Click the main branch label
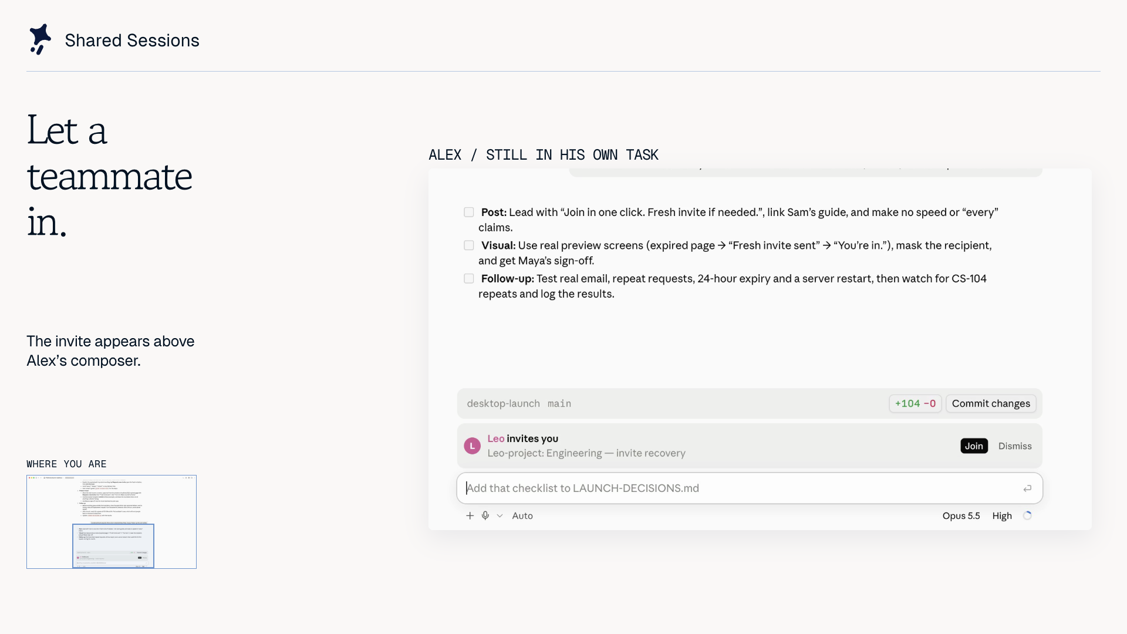 pos(559,404)
